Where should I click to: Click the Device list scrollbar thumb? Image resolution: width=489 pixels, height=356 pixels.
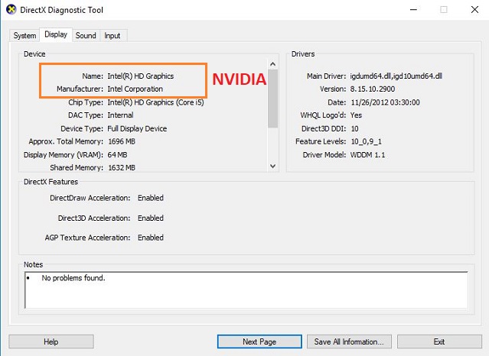pyautogui.click(x=273, y=98)
